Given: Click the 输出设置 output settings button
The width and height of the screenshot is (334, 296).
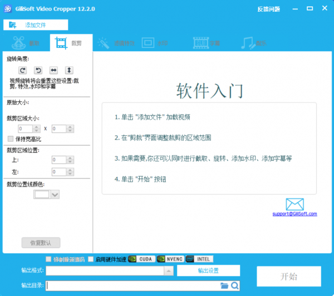Looking at the screenshot, I should tap(208, 270).
